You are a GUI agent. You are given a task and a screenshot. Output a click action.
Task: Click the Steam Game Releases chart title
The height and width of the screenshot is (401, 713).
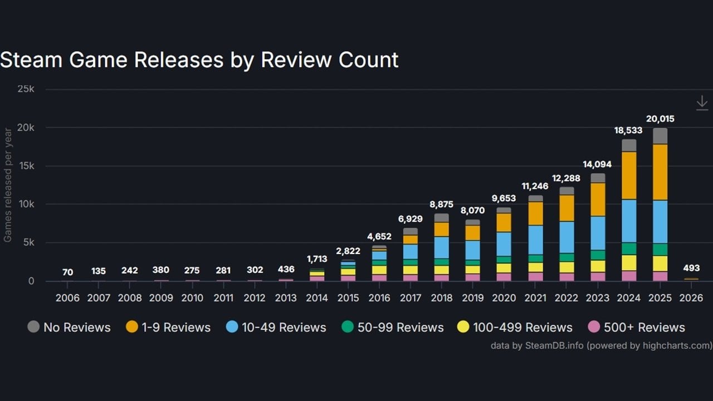(199, 60)
